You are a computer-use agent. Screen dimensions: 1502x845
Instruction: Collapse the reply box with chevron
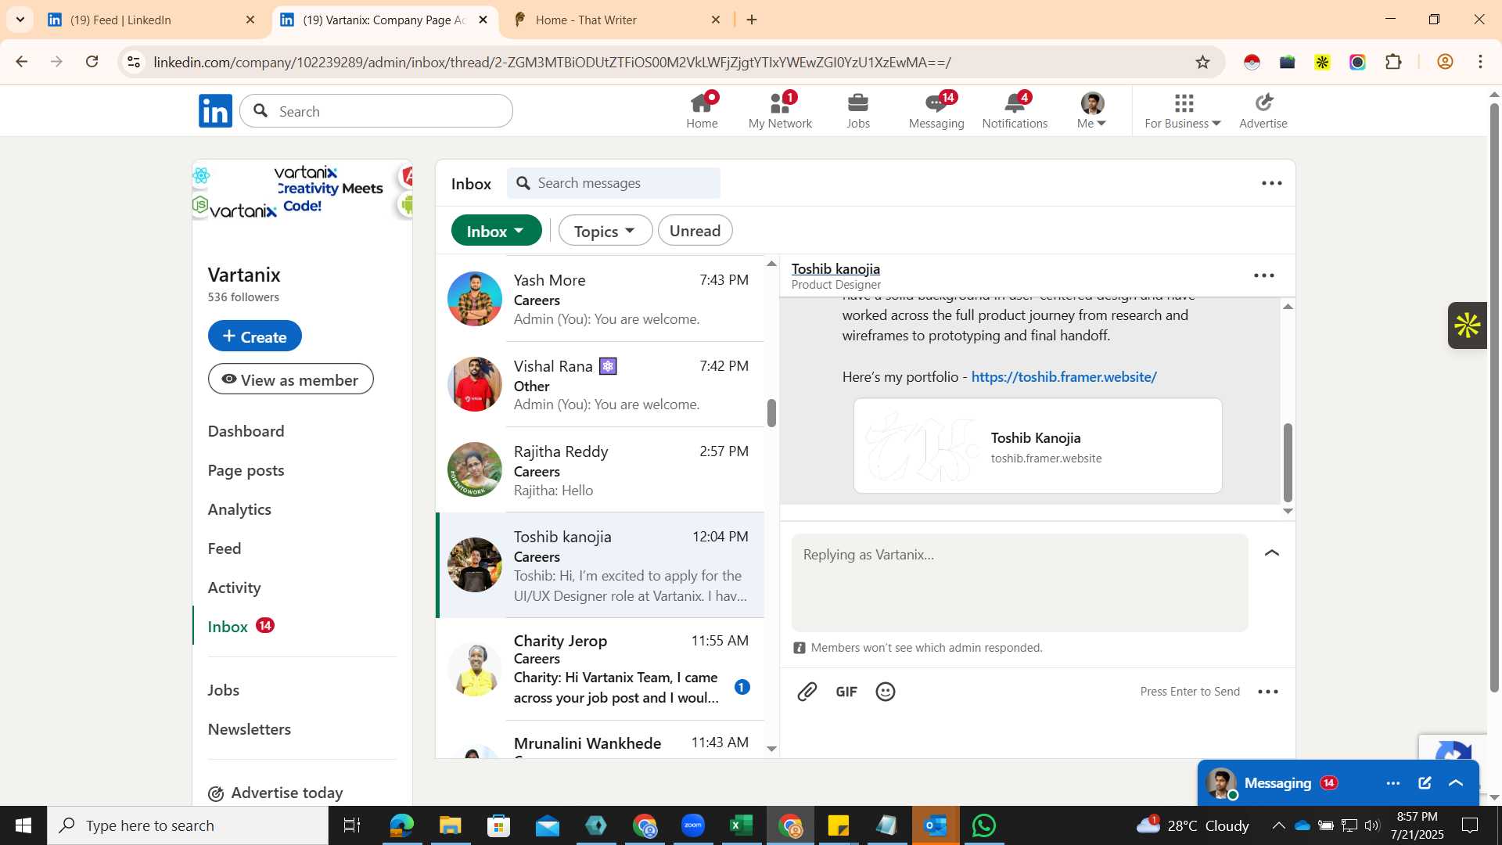[1272, 553]
